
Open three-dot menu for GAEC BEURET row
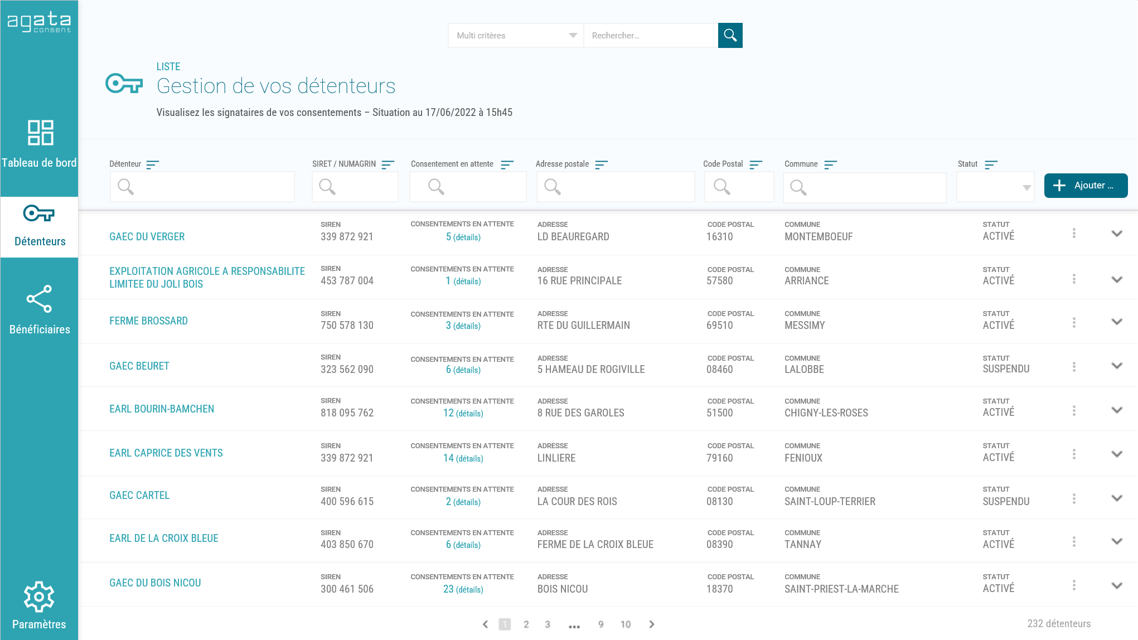tap(1074, 367)
